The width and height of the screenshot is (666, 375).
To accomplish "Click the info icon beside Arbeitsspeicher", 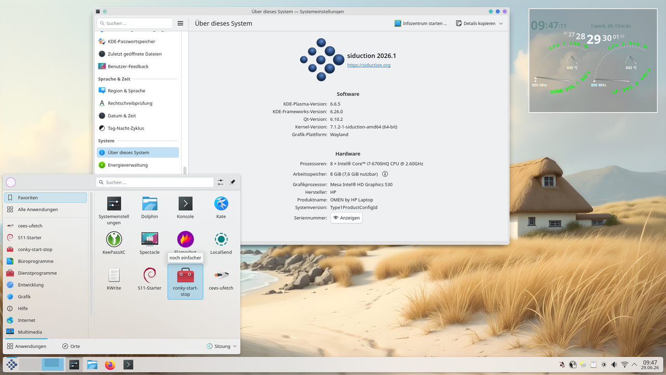I will 385,174.
